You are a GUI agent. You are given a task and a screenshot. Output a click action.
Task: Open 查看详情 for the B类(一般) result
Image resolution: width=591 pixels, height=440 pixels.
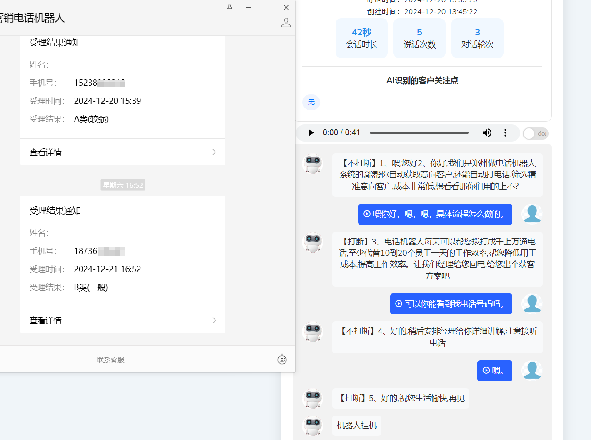coord(123,320)
